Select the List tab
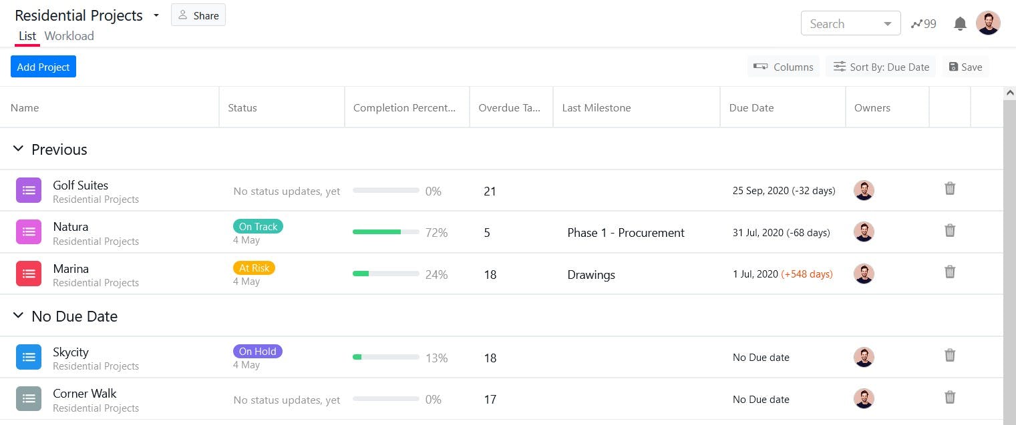 coord(27,36)
